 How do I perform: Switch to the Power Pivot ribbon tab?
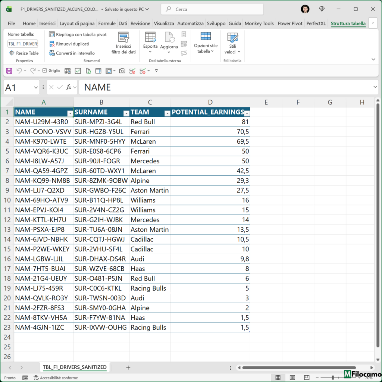pyautogui.click(x=290, y=24)
